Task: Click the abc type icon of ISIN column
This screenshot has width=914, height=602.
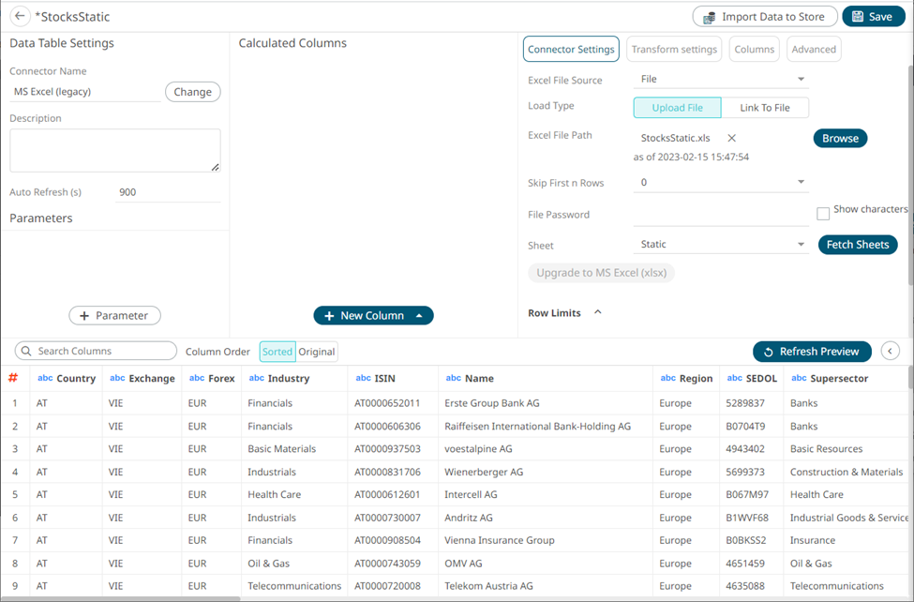Action: pyautogui.click(x=363, y=378)
